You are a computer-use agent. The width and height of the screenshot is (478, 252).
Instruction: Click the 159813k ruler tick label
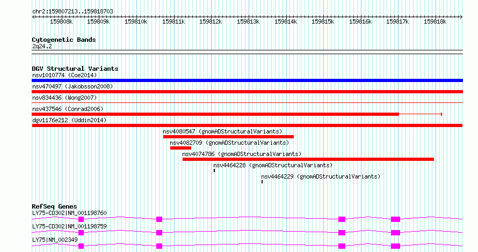[x=248, y=22]
